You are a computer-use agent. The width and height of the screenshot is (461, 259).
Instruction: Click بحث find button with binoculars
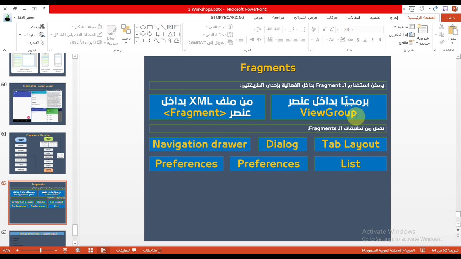tap(38, 27)
